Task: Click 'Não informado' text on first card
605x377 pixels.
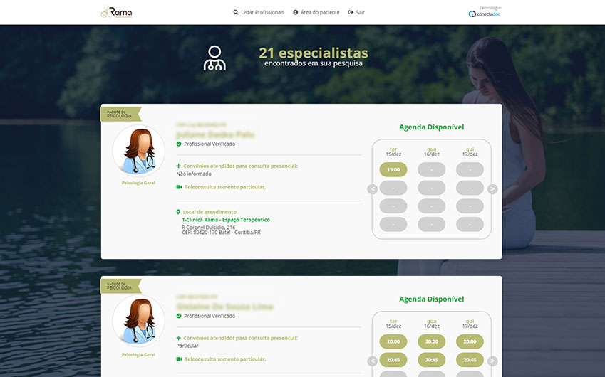Action: pos(194,174)
